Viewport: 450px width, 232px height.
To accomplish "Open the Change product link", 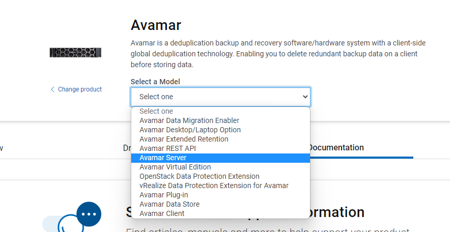I will 76,89.
